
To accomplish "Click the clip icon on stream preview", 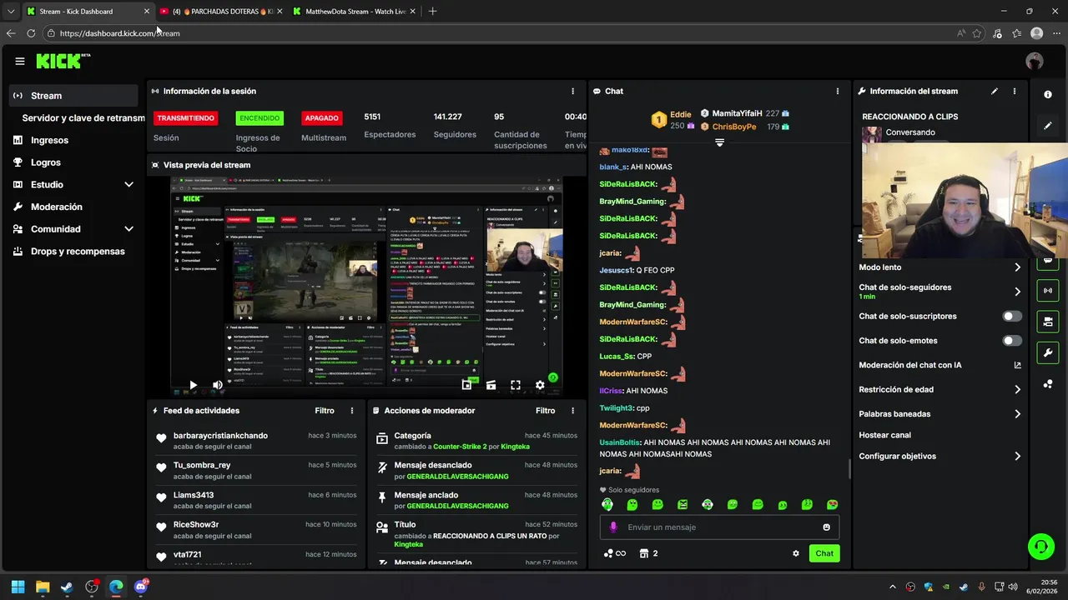I will coord(491,385).
